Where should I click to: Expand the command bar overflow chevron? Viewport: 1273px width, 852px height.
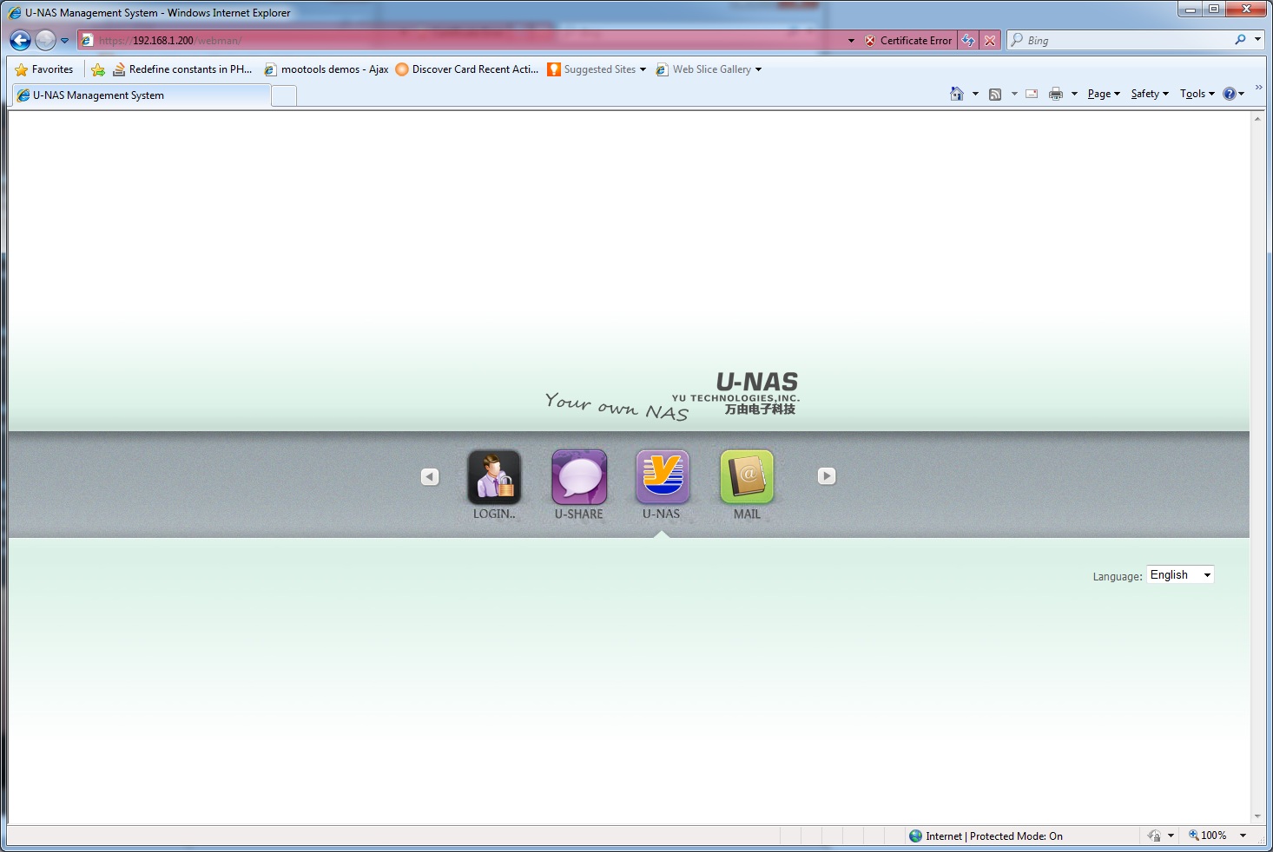1258,88
